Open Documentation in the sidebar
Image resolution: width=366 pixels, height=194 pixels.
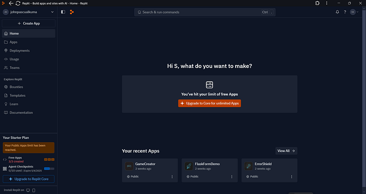(x=28, y=112)
